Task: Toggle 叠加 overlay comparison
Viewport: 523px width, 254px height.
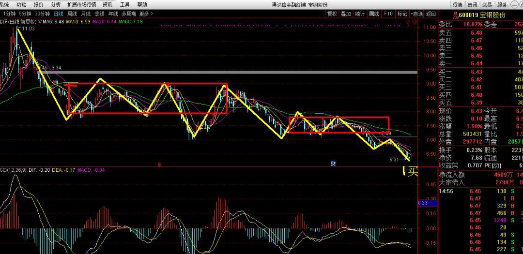Action: (x=346, y=14)
